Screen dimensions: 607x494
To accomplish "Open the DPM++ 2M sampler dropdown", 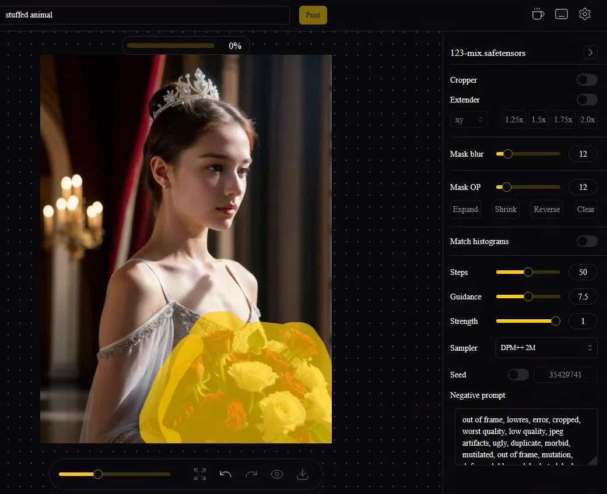I will click(546, 347).
